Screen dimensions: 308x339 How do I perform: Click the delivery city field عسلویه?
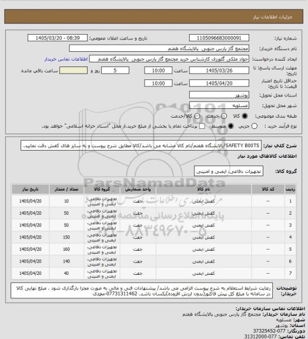tap(219, 105)
